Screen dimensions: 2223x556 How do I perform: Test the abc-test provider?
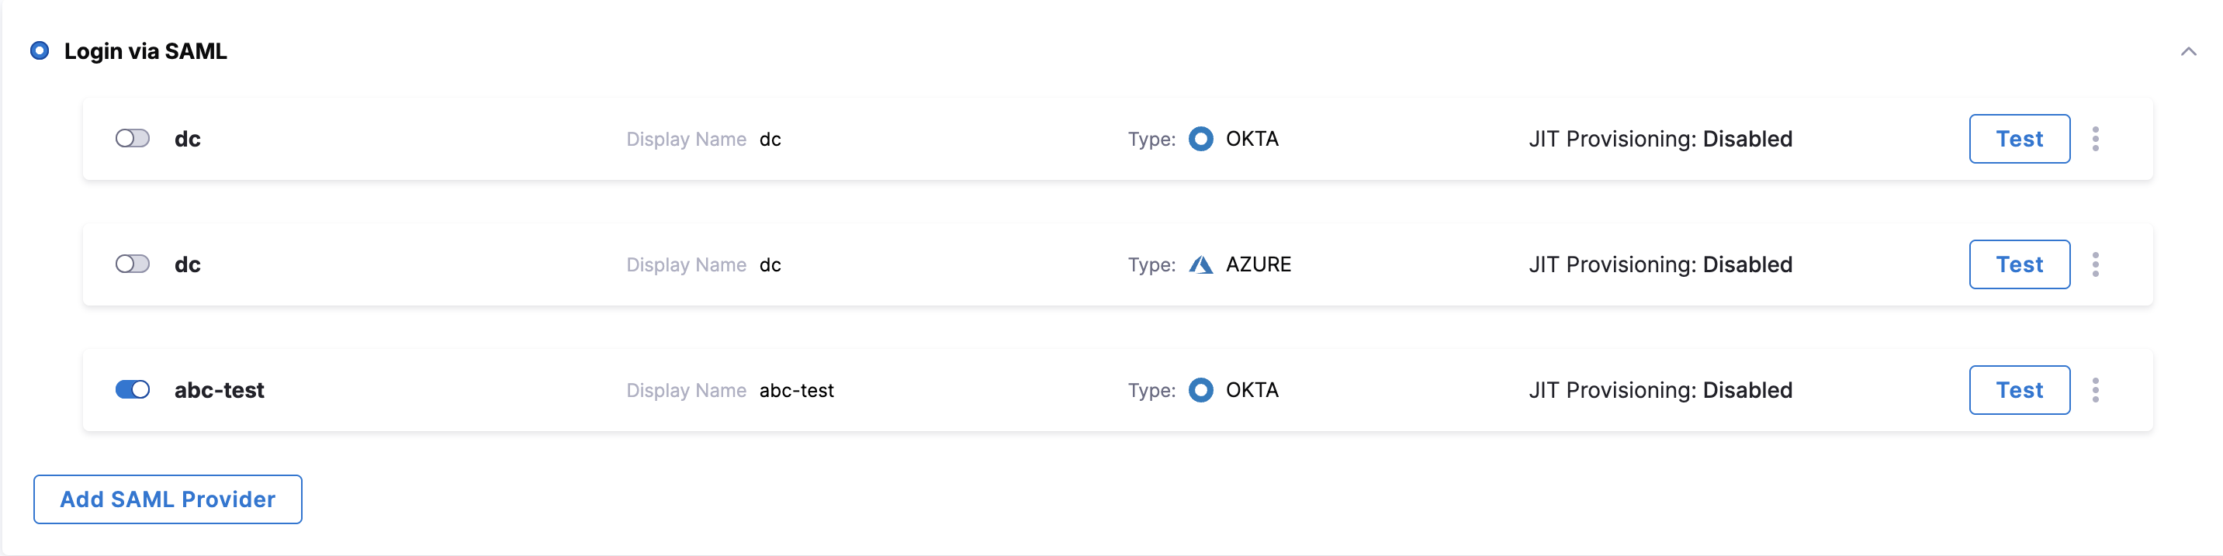pos(2018,391)
